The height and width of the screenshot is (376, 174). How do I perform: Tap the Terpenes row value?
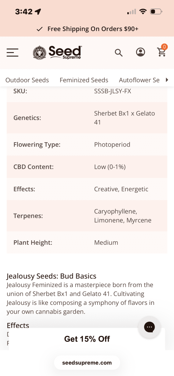point(123,216)
